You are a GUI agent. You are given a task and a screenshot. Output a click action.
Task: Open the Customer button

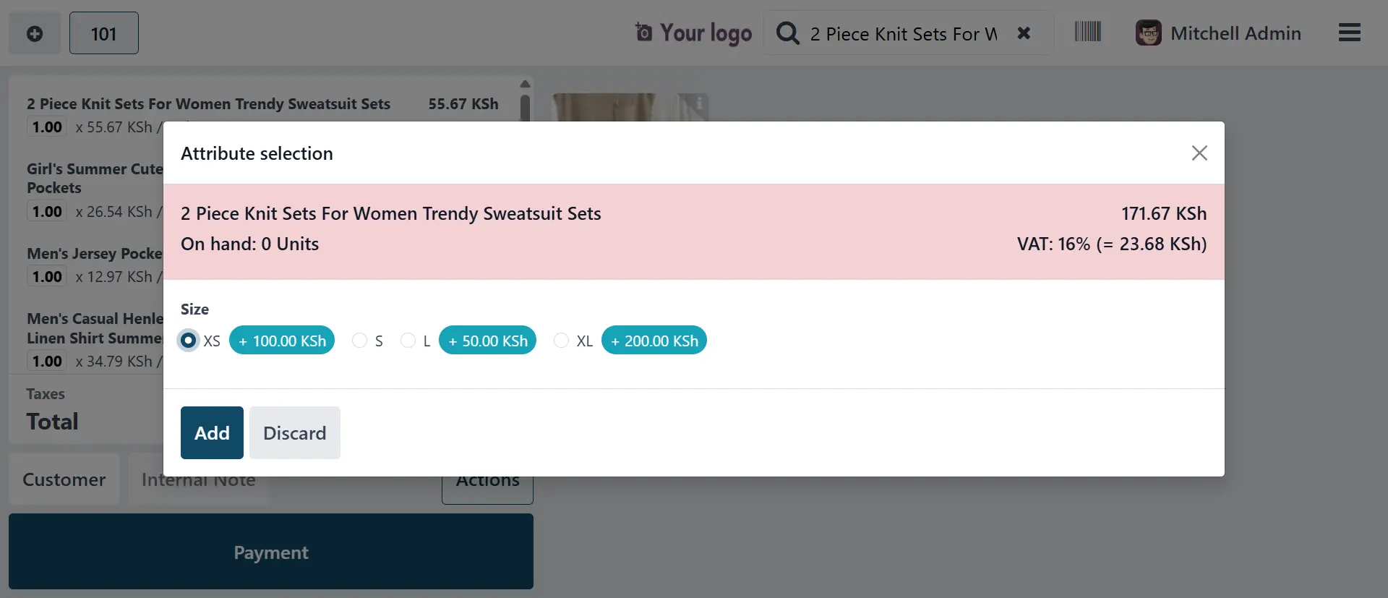pos(64,479)
